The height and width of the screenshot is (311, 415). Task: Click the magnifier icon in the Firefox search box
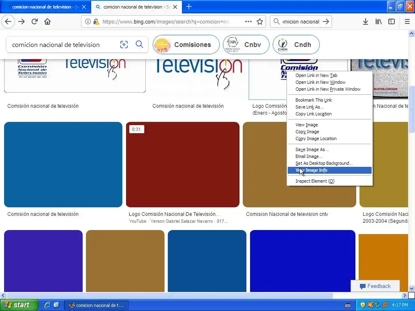(276, 21)
